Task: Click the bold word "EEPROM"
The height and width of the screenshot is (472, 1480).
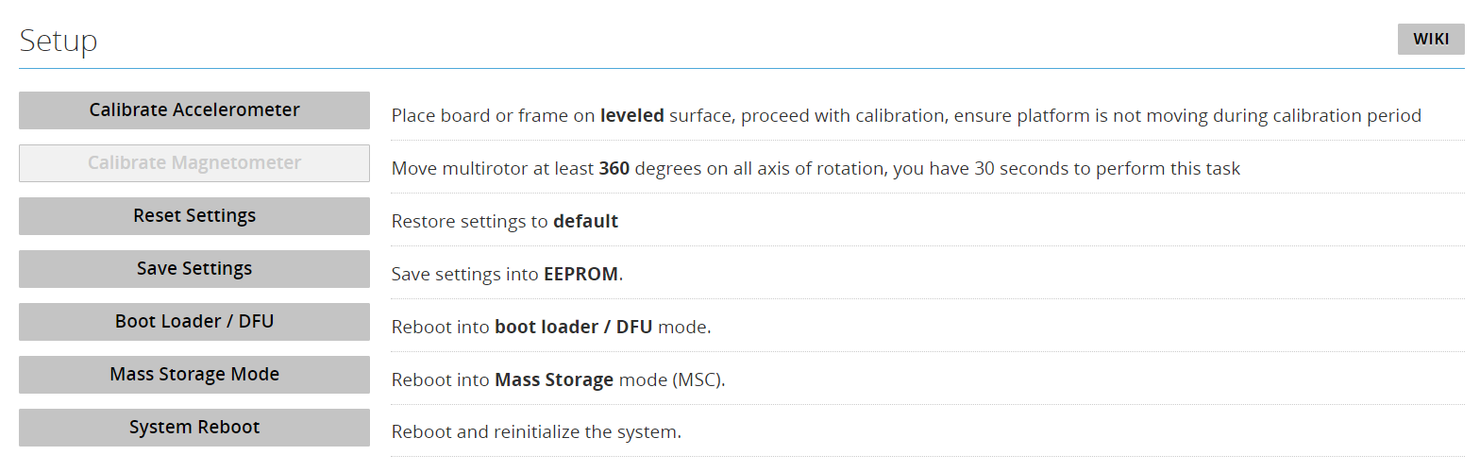Action: [580, 275]
